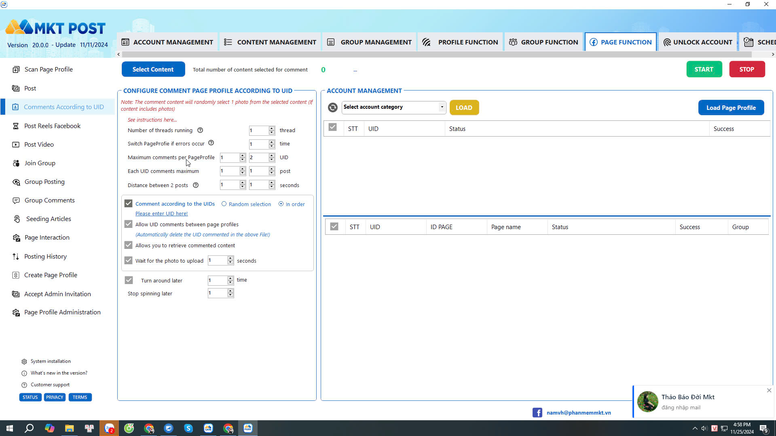776x436 pixels.
Task: Increase Maximum comments per PageProfile UID stepper
Action: coord(272,155)
